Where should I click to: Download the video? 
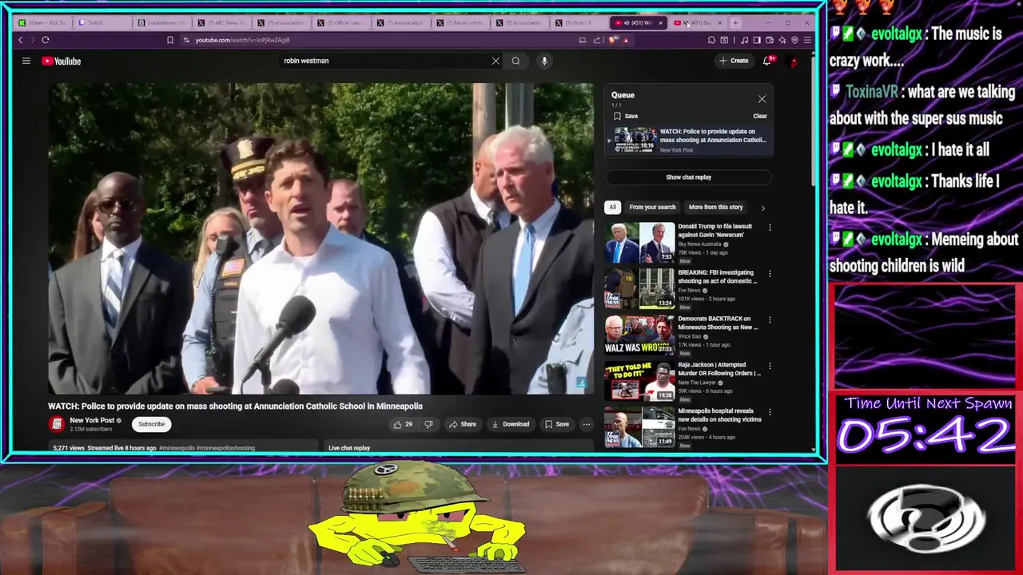tap(511, 424)
